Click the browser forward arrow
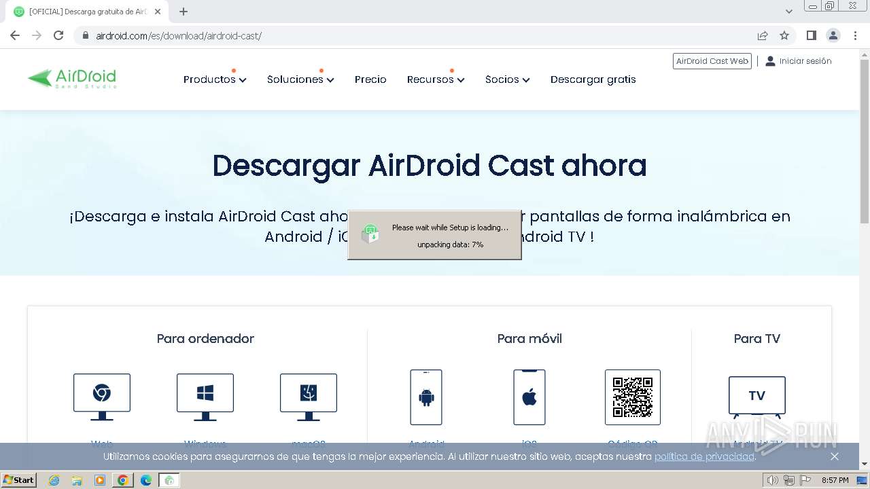870x489 pixels. click(37, 35)
